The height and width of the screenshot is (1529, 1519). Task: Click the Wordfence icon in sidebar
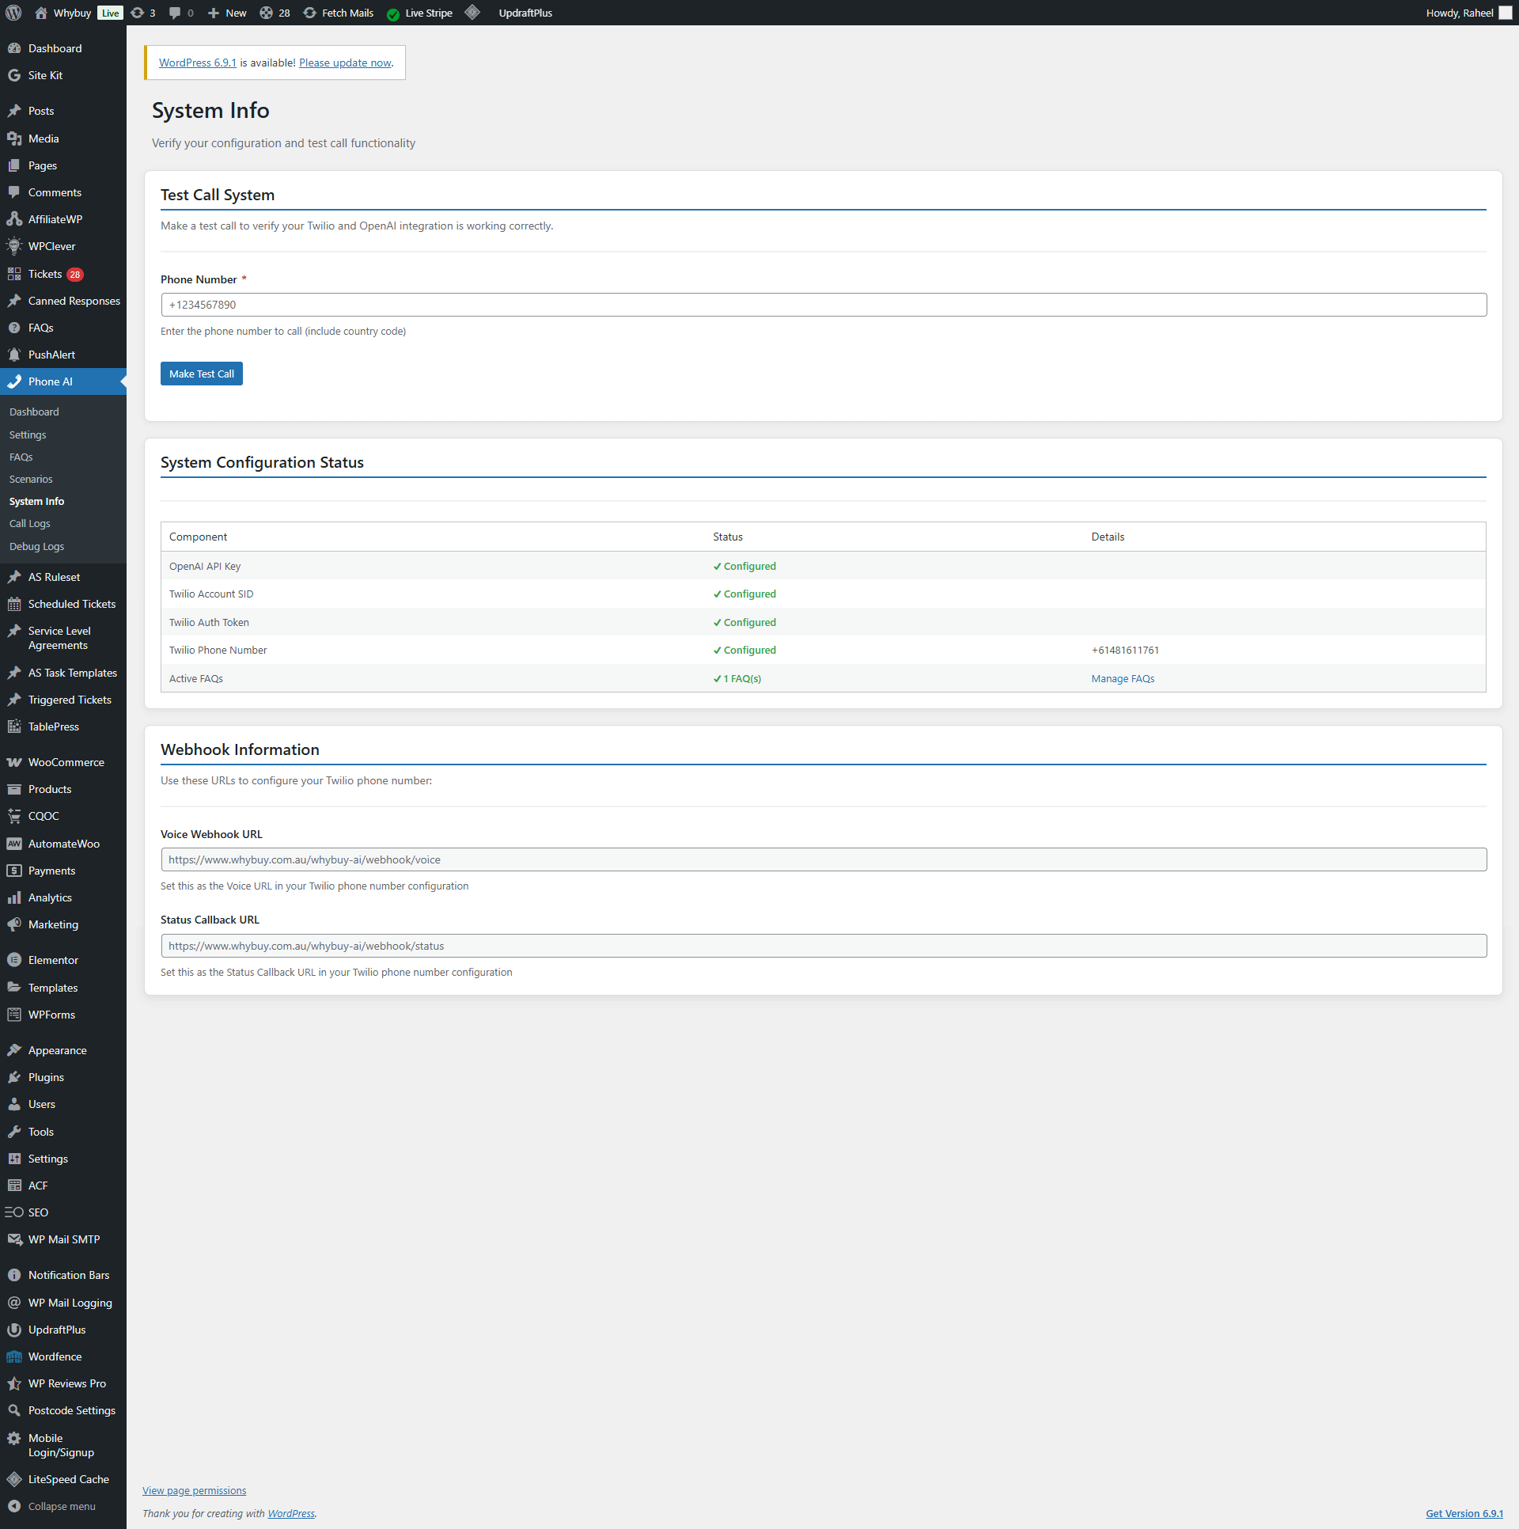pyautogui.click(x=14, y=1356)
